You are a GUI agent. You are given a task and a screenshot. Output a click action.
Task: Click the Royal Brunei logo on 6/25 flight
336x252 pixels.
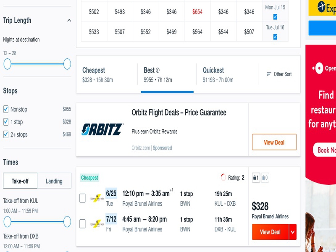[x=97, y=198]
